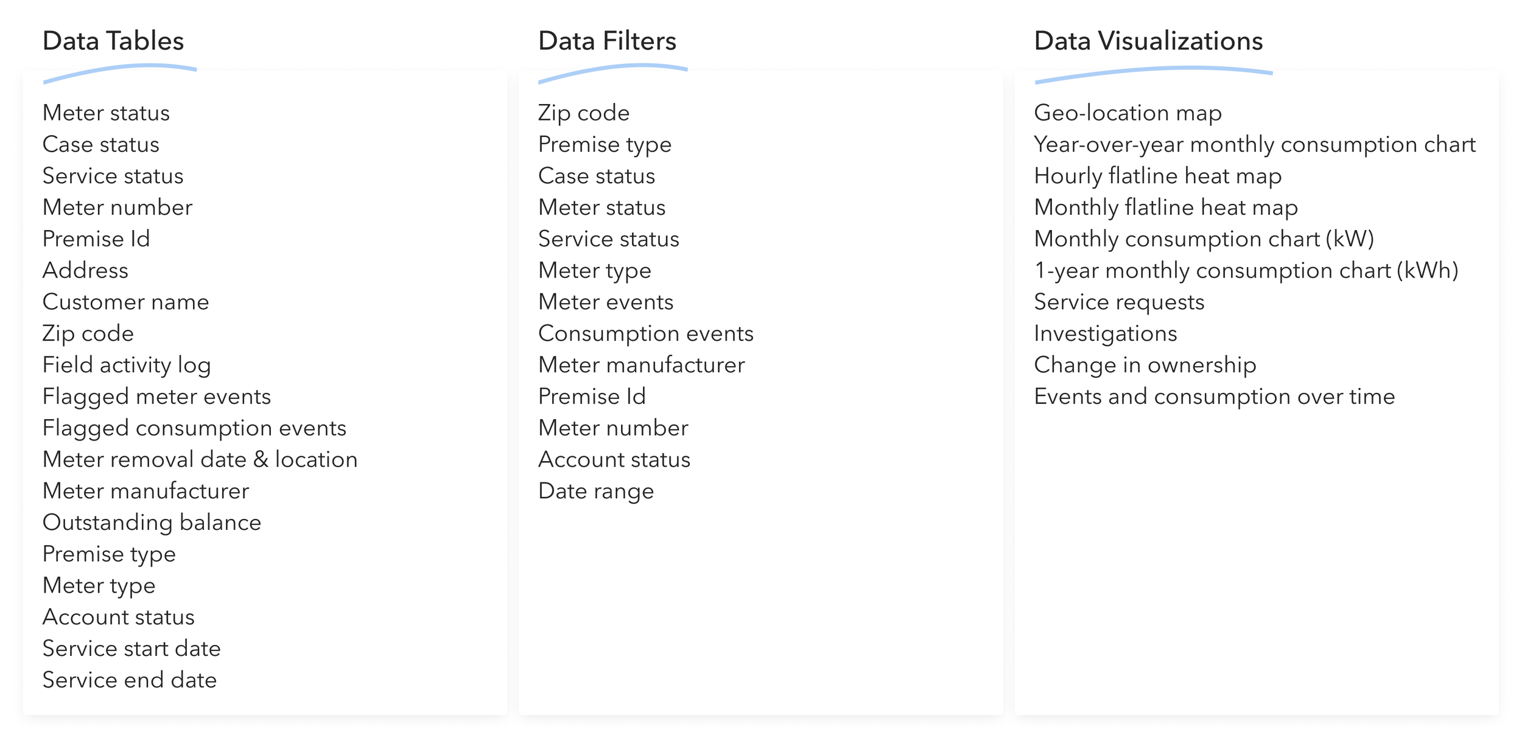Screen dimensions: 1522x738
Task: Select Flagged consumption events entry
Action: pos(194,428)
